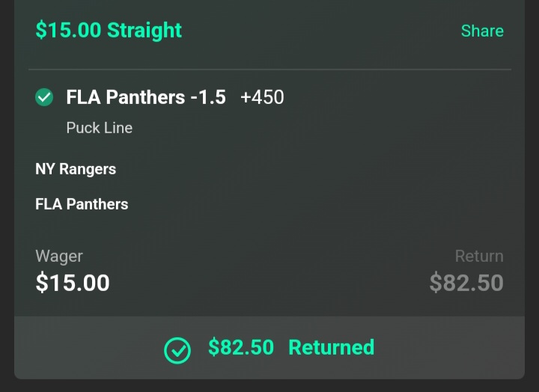Click the green $15.00 in the heading
The width and height of the screenshot is (539, 392).
tap(68, 31)
